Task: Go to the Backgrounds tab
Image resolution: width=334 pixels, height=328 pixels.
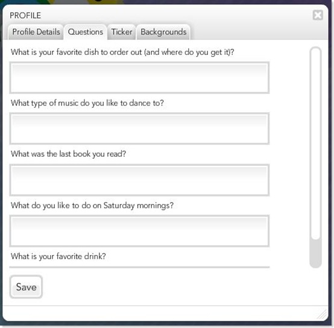Action: pos(163,32)
